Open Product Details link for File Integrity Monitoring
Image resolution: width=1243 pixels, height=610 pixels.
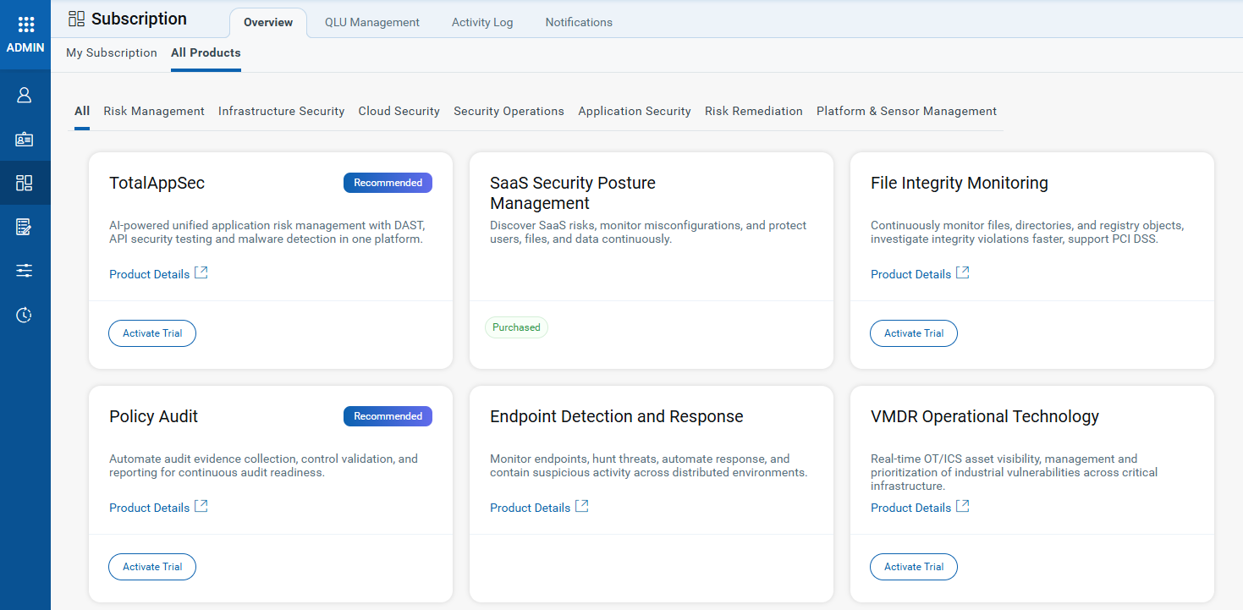point(910,274)
